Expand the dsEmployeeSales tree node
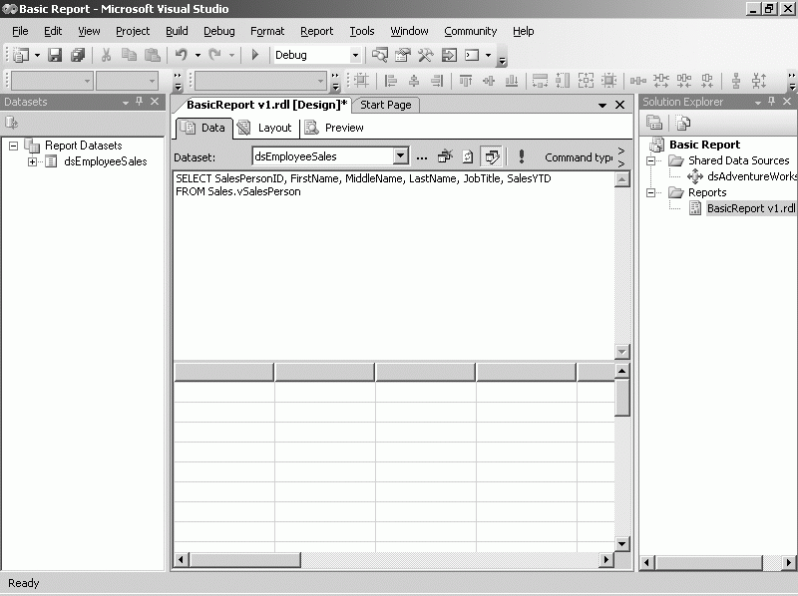 click(32, 161)
